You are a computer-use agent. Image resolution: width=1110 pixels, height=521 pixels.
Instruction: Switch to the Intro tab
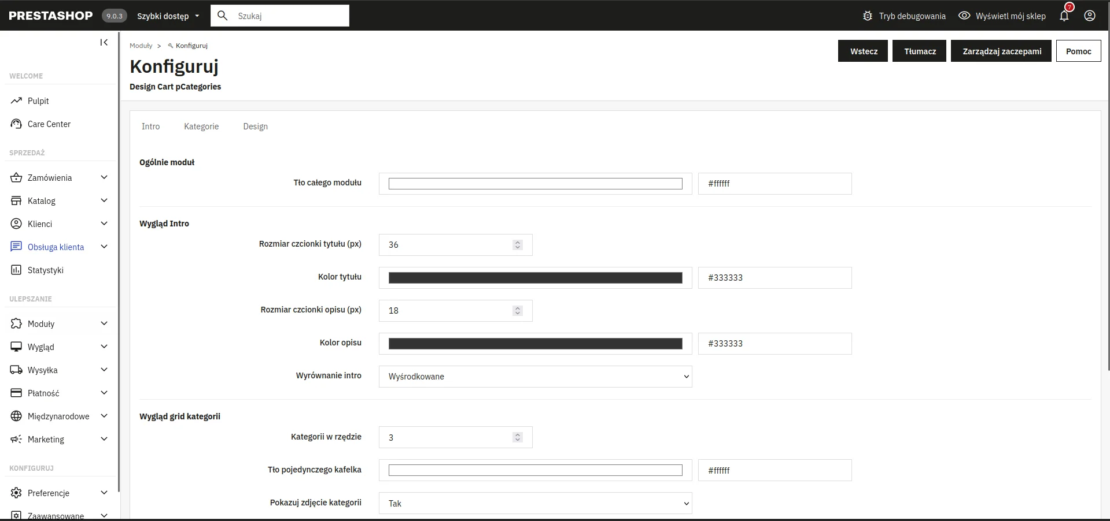151,126
